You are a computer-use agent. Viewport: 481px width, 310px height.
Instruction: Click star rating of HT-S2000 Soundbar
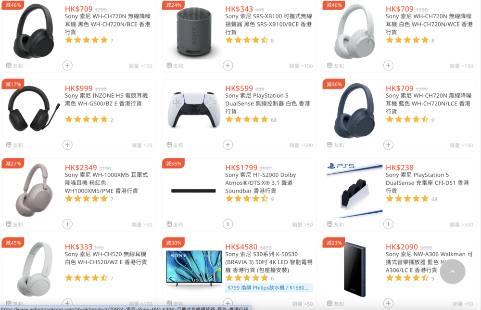tap(247, 199)
